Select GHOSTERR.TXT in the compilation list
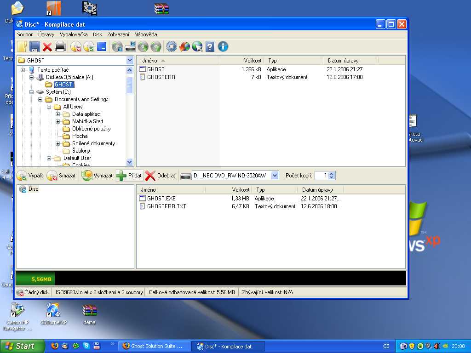Screen dimensions: 471x353 tap(167, 206)
